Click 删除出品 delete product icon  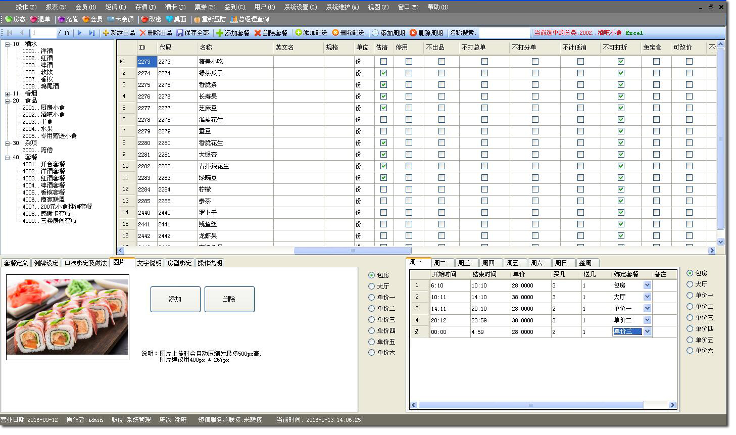click(x=143, y=33)
